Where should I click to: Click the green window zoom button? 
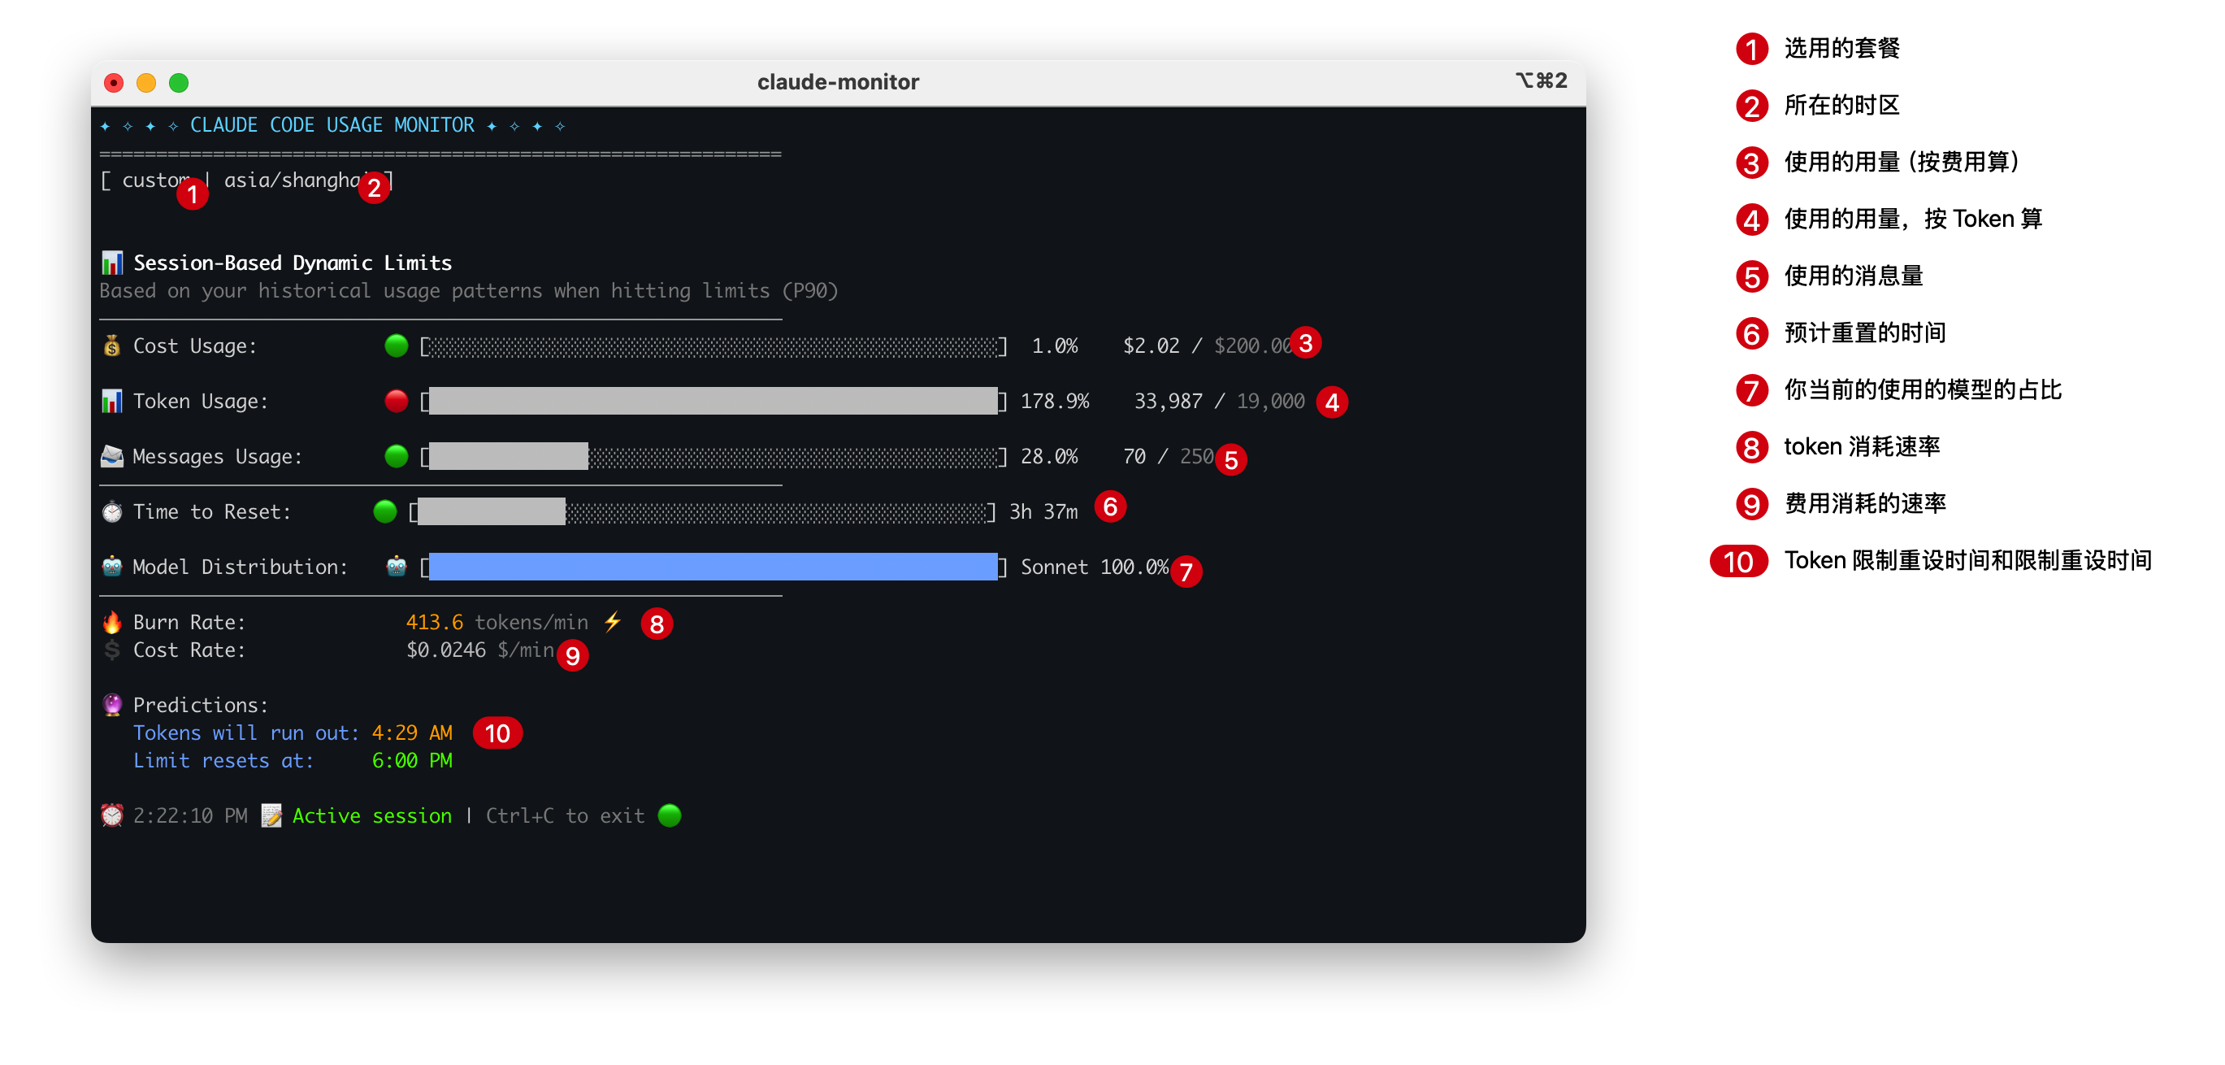(x=179, y=83)
